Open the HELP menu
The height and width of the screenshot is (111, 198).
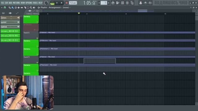click(x=40, y=3)
